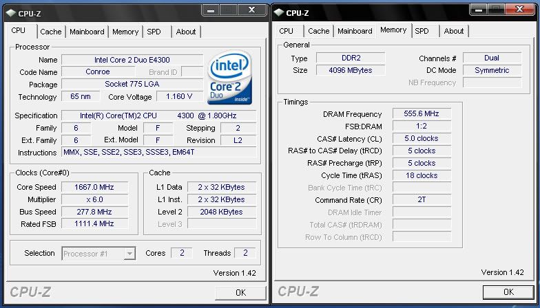Click the Rated FSB value 1111.4 MHz

(x=95, y=224)
